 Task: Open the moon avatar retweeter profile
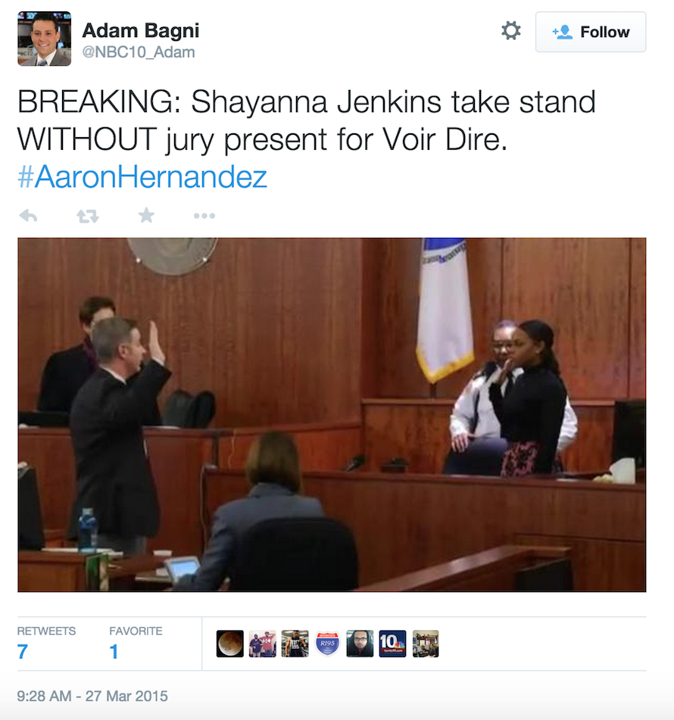229,644
